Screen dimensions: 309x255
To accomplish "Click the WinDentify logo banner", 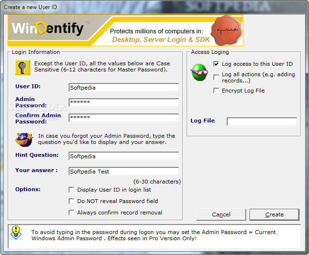I will click(125, 30).
